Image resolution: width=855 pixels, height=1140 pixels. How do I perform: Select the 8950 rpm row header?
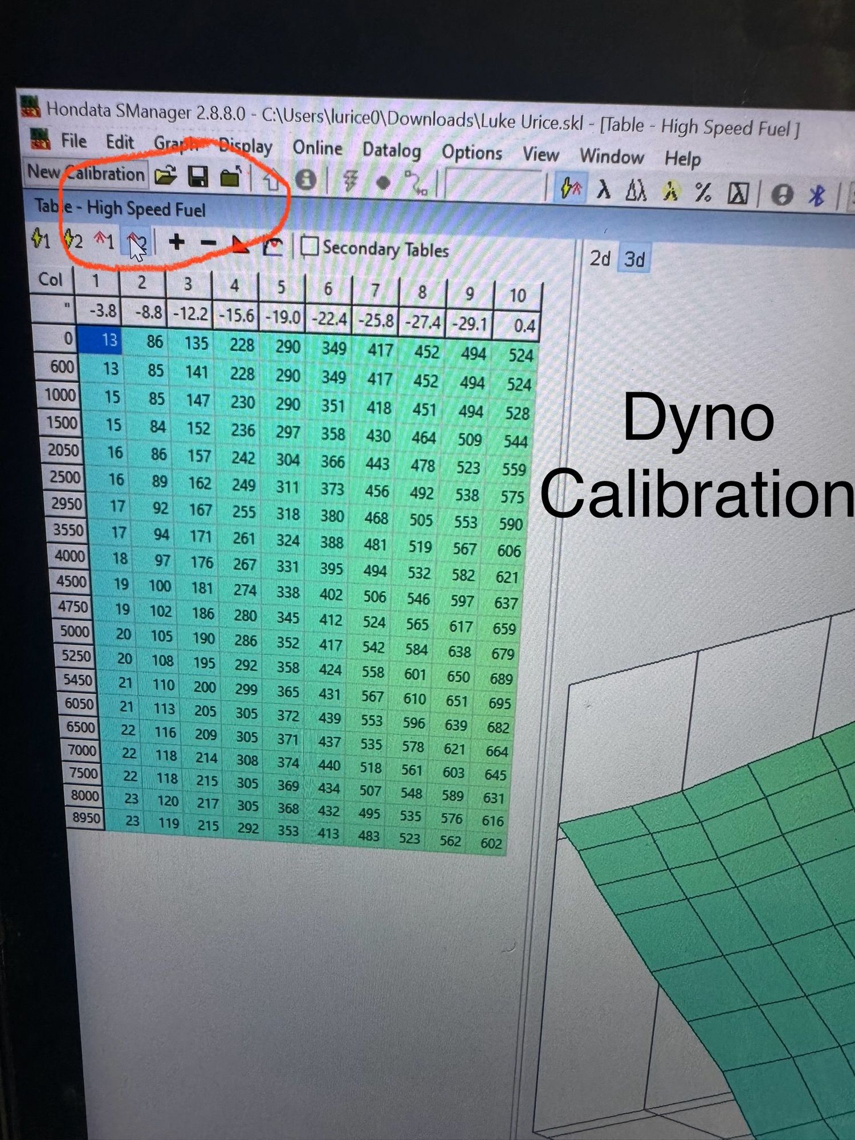pos(85,818)
